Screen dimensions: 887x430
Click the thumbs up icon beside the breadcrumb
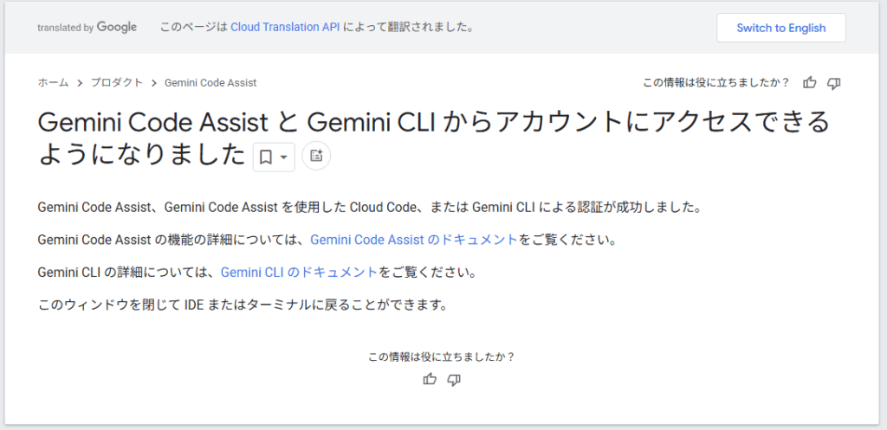(x=810, y=83)
